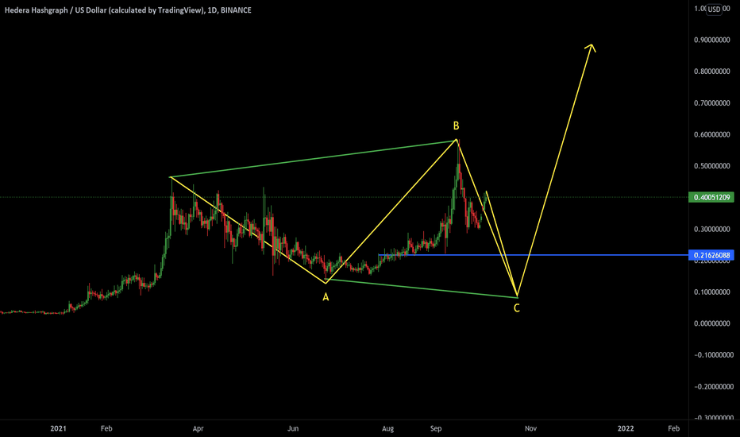Click the Nov label on time axis

tap(531, 428)
